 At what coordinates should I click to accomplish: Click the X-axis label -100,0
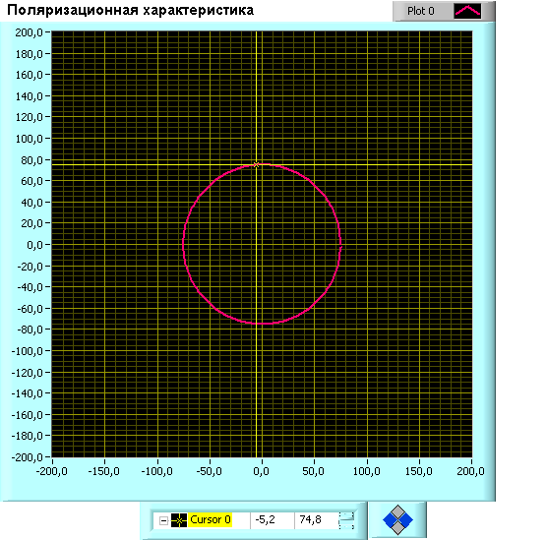[156, 471]
